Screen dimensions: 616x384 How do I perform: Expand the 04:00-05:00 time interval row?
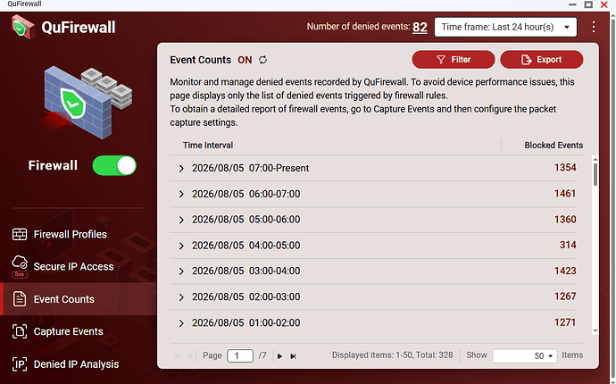(181, 246)
